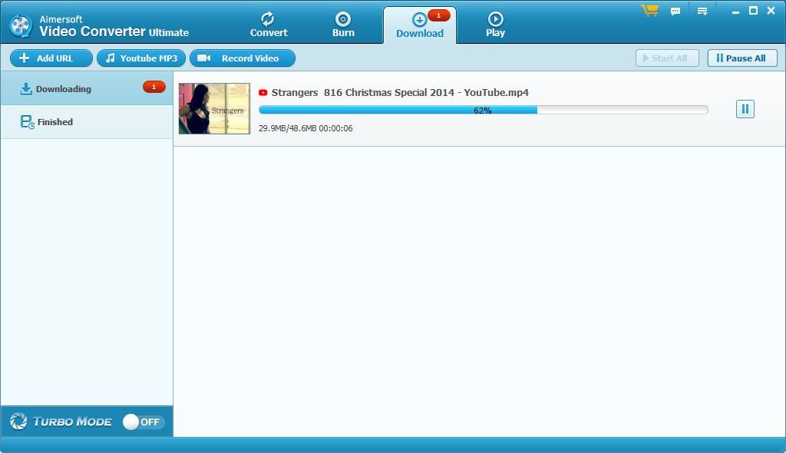
Task: Open the Finished downloads section
Action: [x=54, y=121]
